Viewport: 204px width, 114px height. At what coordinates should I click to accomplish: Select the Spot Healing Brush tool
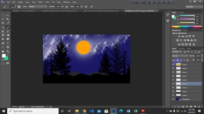tap(3, 27)
